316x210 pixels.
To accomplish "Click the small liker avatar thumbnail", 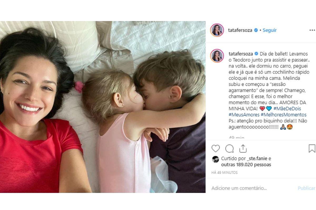I will pos(215,159).
